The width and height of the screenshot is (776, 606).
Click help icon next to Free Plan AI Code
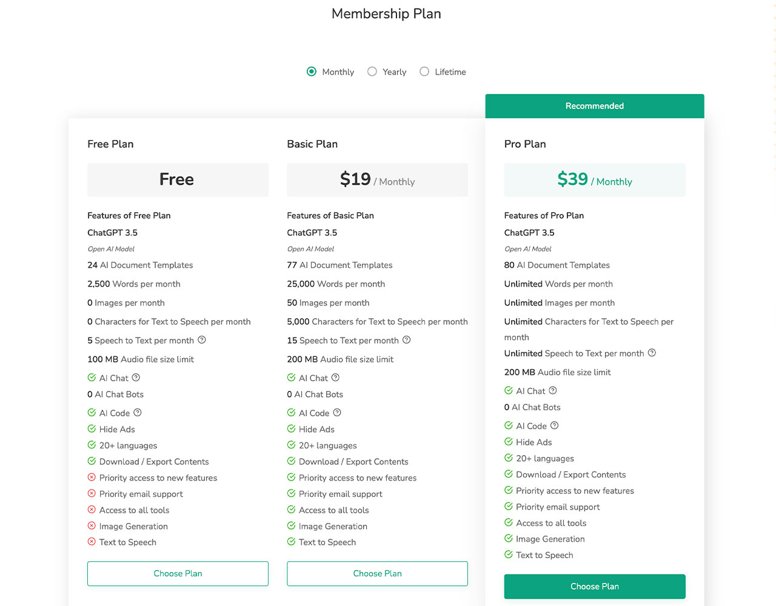click(138, 413)
